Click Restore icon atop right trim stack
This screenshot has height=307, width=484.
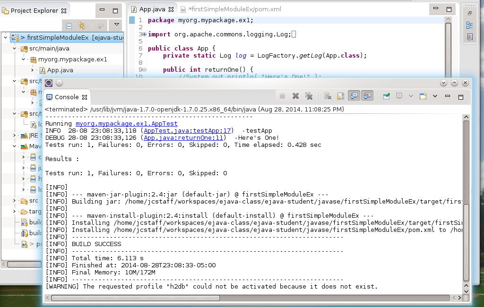[x=469, y=13]
